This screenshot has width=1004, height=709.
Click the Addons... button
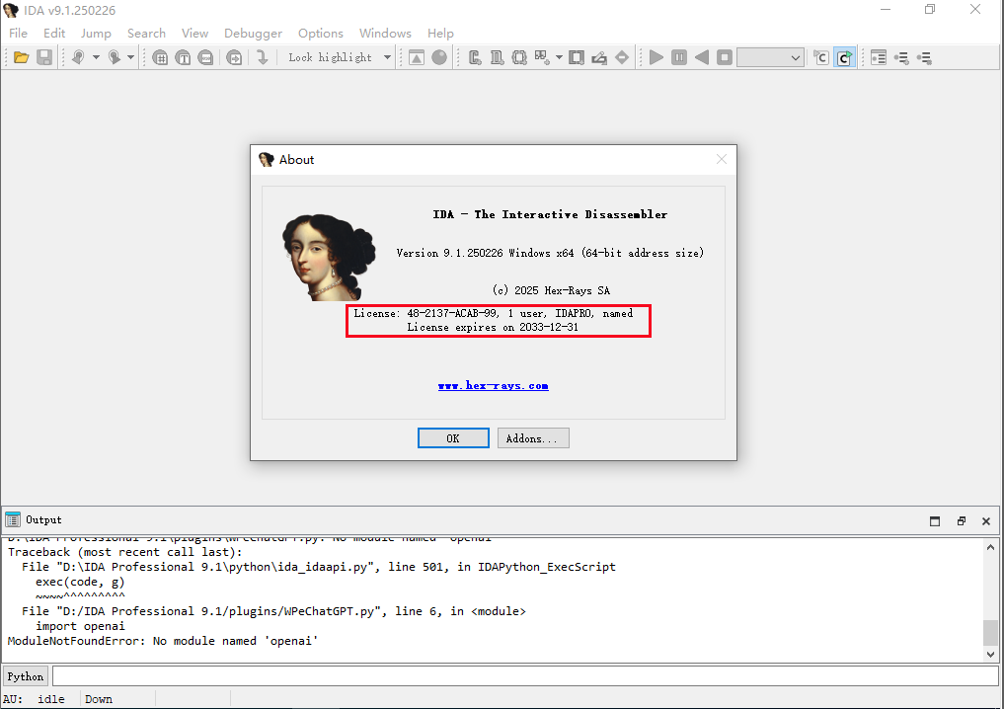[x=533, y=438]
